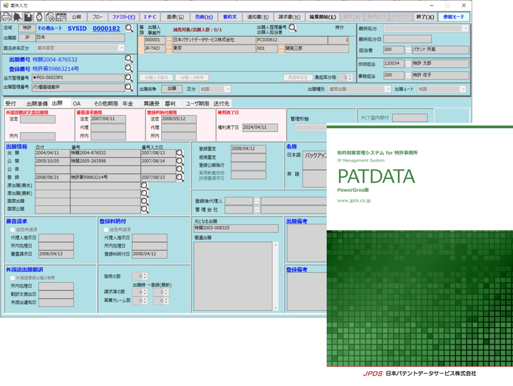Click the 編集開始(E) button

point(323,17)
